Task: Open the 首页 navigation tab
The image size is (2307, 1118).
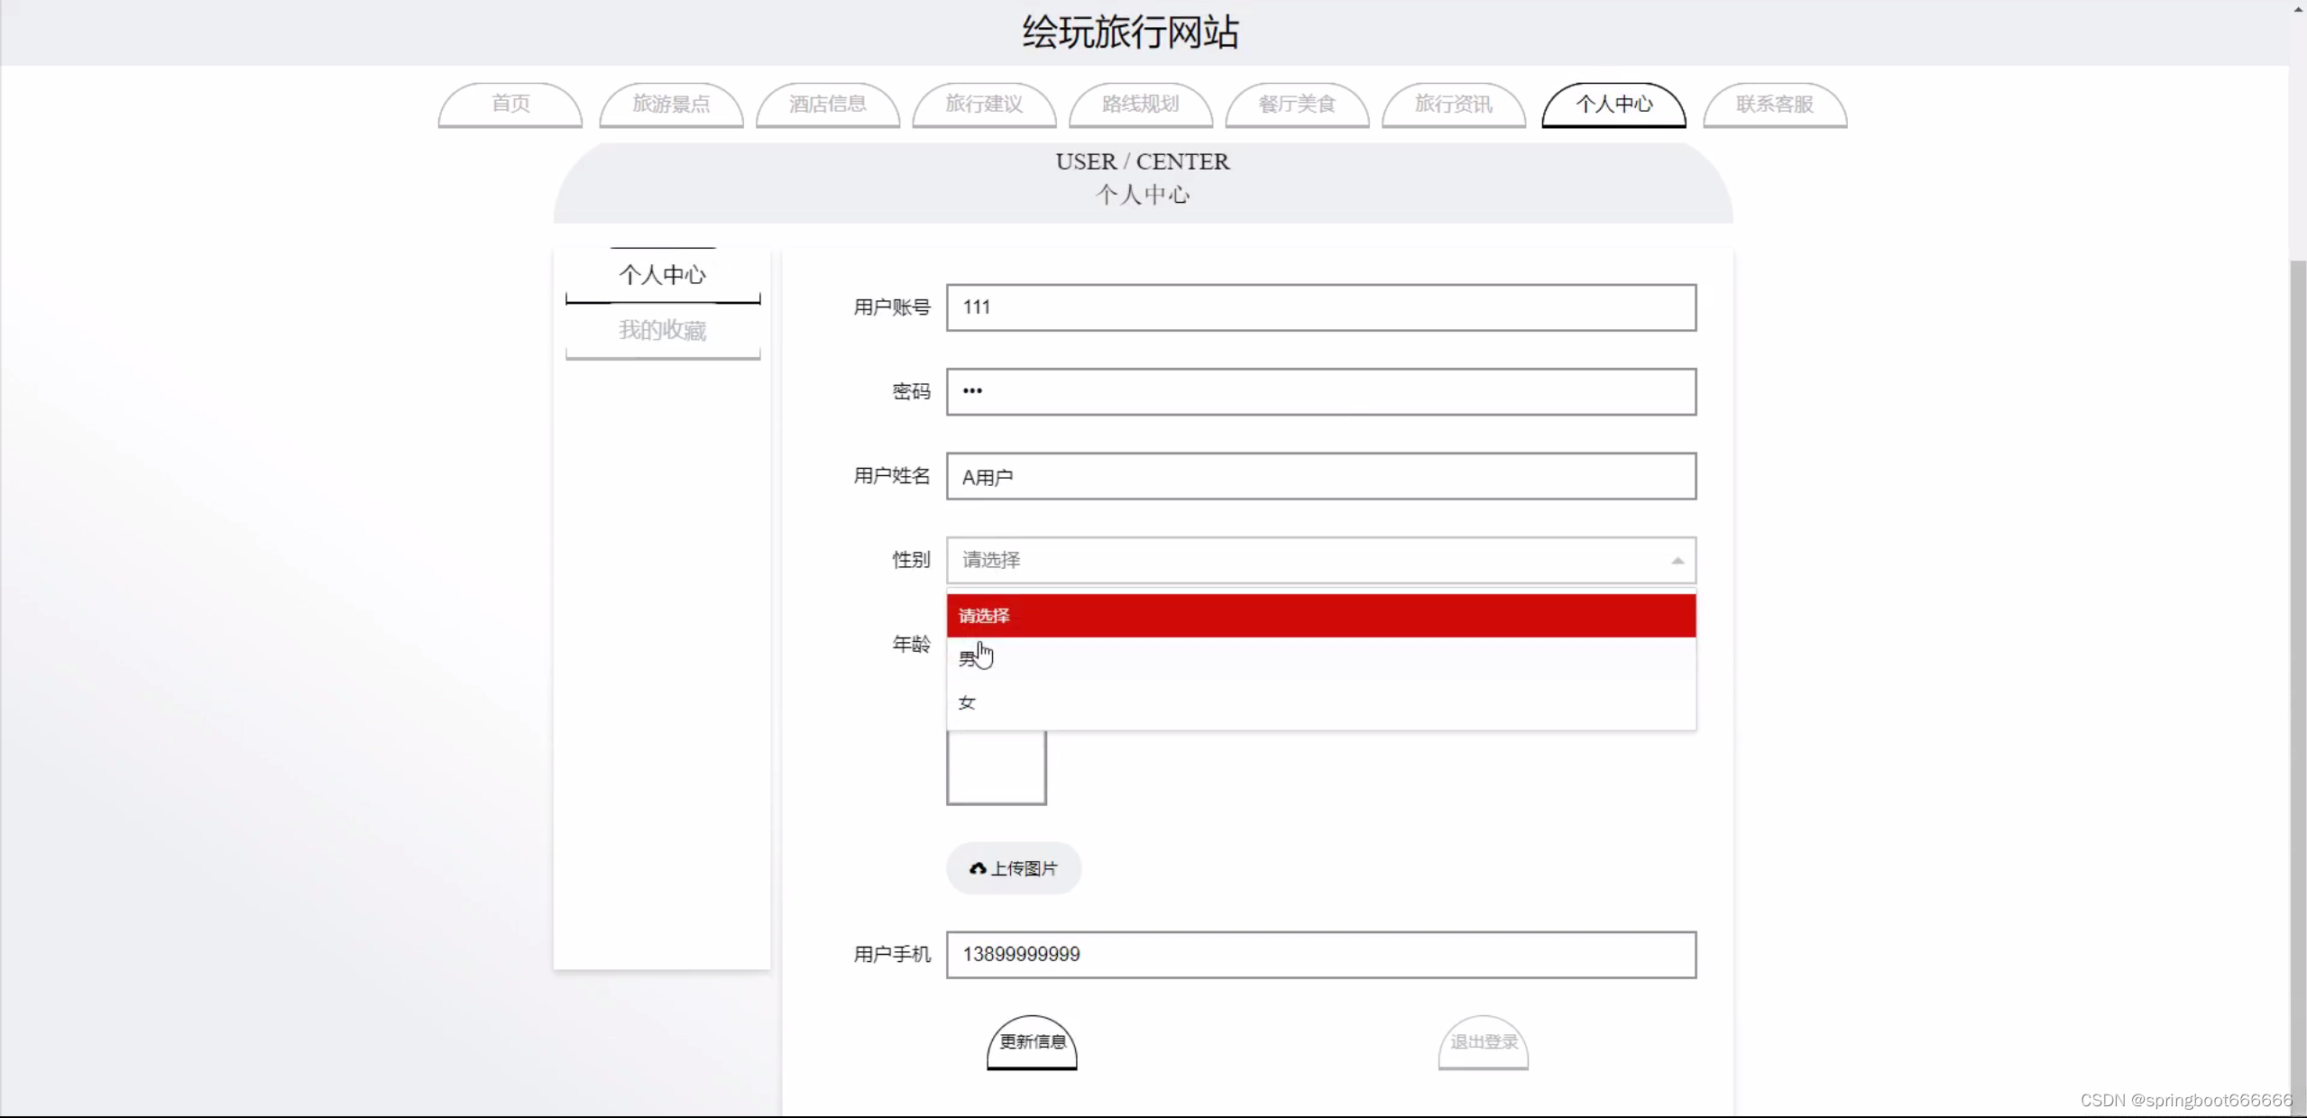Action: [510, 105]
